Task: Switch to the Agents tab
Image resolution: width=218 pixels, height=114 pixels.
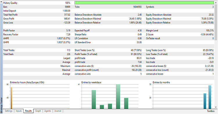Action: tap(48, 111)
